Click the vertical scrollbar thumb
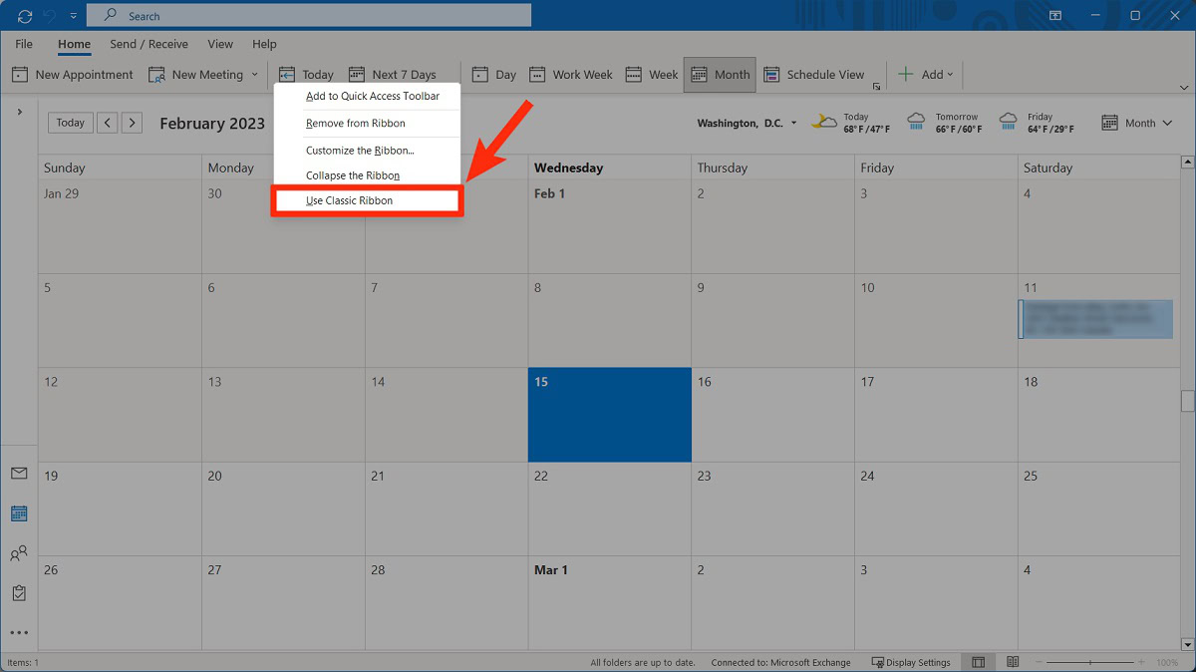 point(1187,401)
